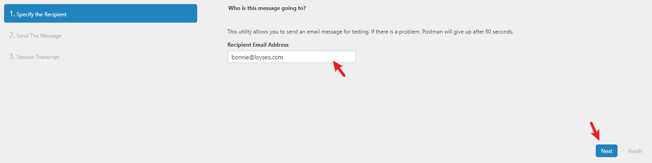Open the Send The Message step
The height and width of the screenshot is (163, 652).
35,35
